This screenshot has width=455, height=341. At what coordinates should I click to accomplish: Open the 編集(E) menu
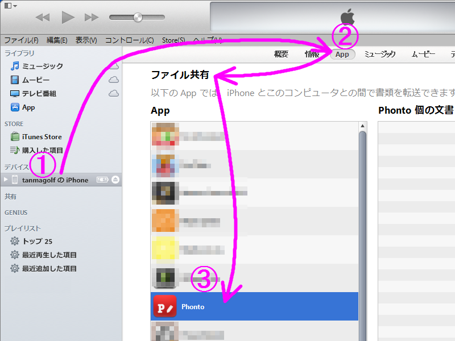pyautogui.click(x=57, y=40)
